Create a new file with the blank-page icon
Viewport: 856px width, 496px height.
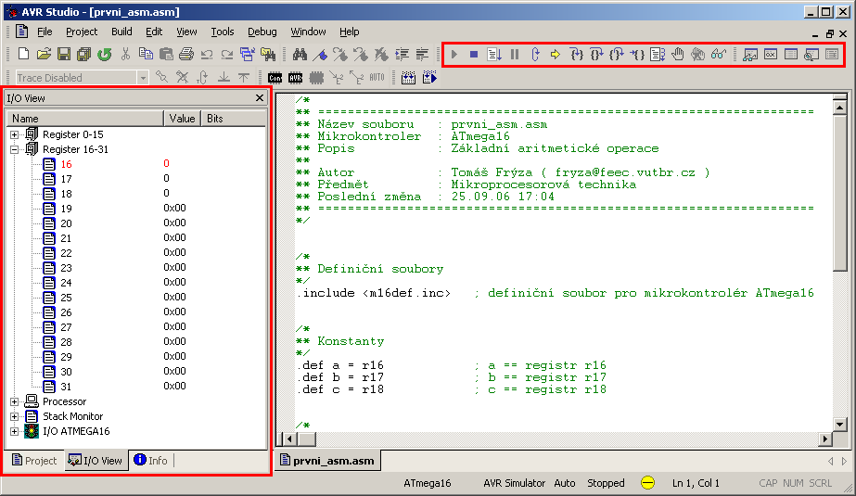[23, 54]
